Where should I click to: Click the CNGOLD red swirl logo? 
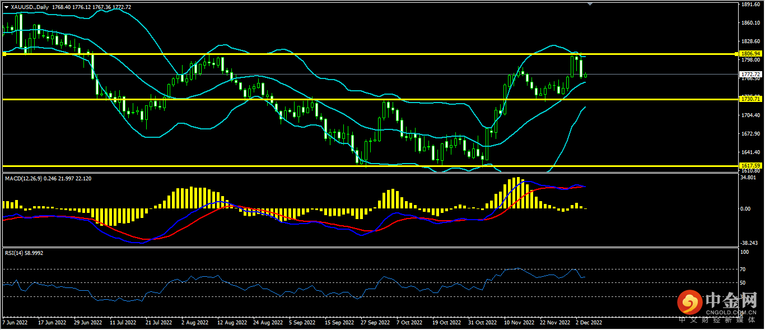tap(689, 303)
